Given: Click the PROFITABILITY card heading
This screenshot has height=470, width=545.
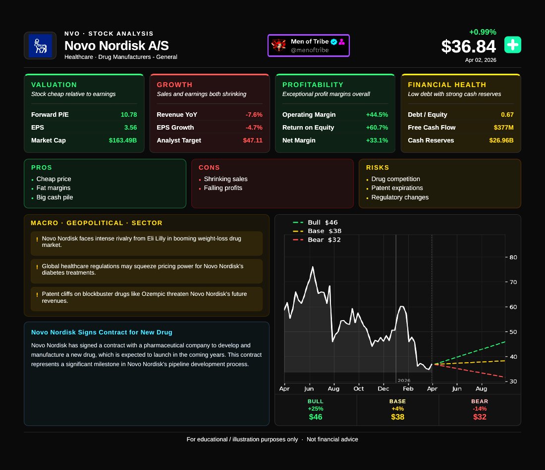Looking at the screenshot, I should (x=313, y=85).
